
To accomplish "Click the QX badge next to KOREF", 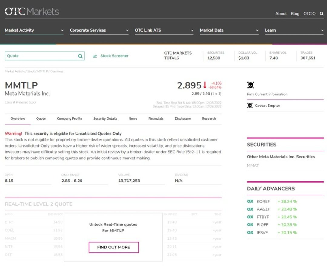I will (250, 201).
